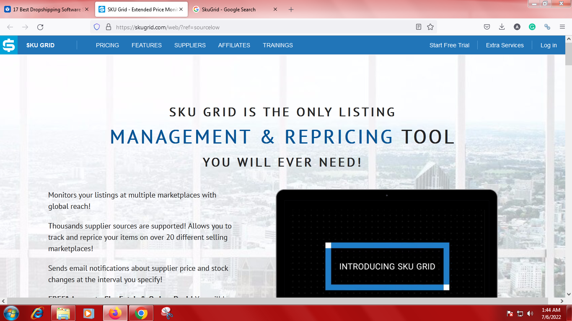The image size is (572, 321).
Task: Click the shield tracking protection icon
Action: click(x=97, y=27)
